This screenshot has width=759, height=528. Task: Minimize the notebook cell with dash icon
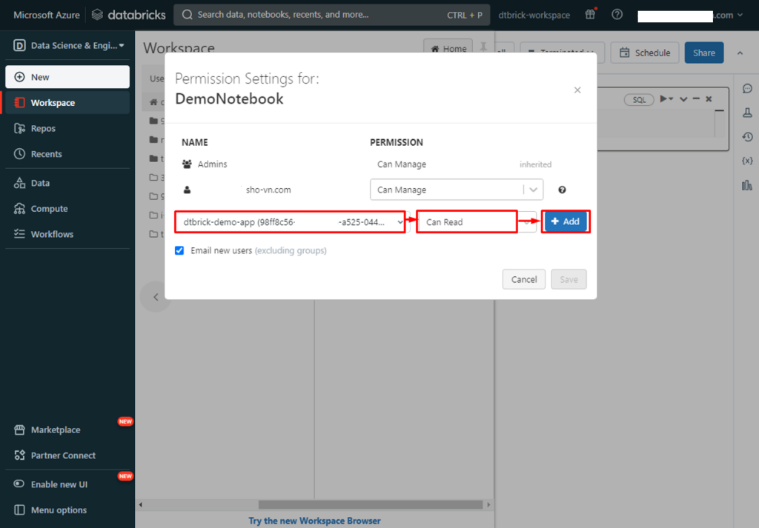pos(696,98)
